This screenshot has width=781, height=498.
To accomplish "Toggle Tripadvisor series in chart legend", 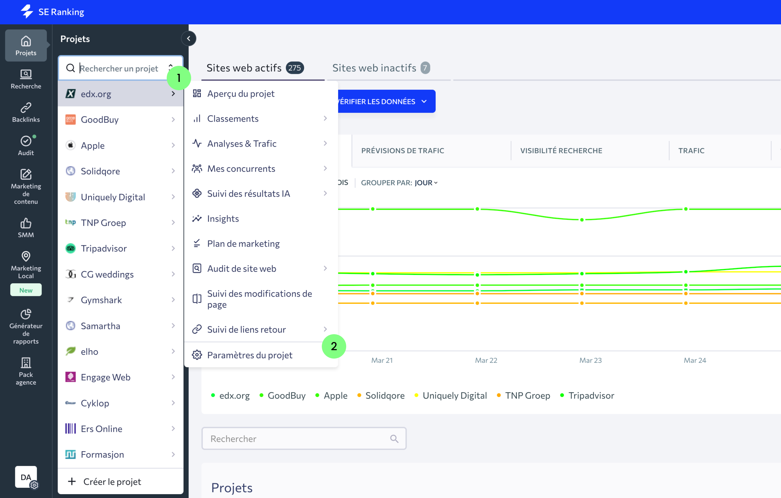I will coord(587,395).
